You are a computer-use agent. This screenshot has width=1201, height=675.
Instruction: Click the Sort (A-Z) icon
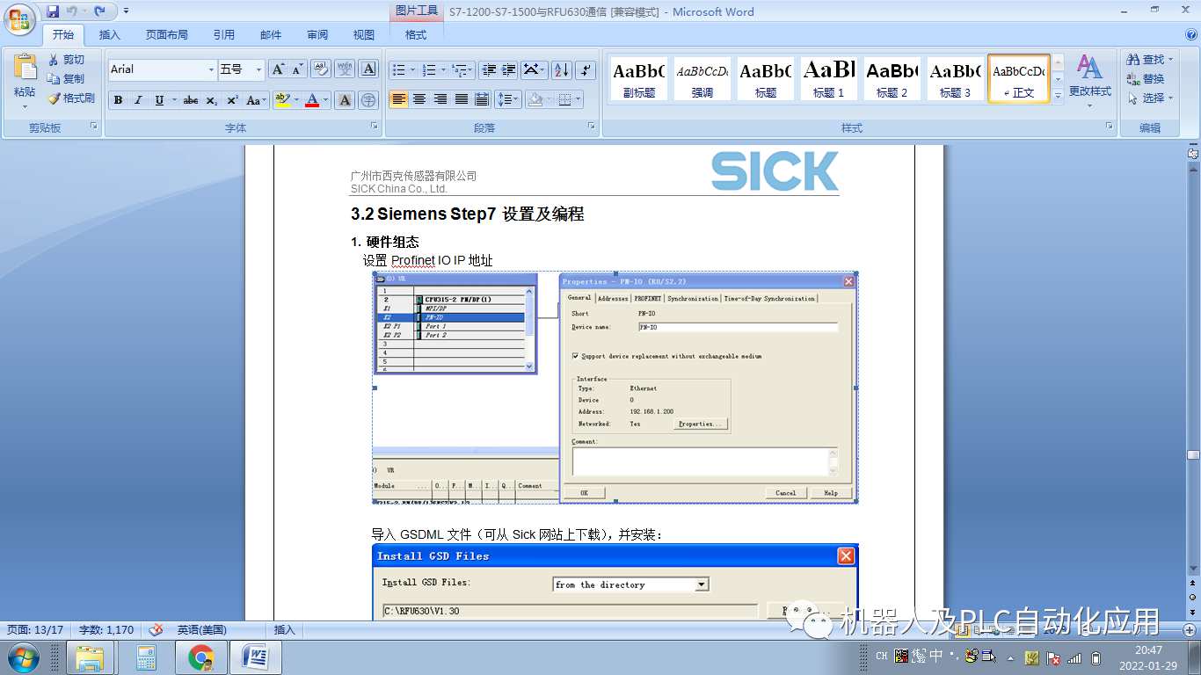point(562,69)
